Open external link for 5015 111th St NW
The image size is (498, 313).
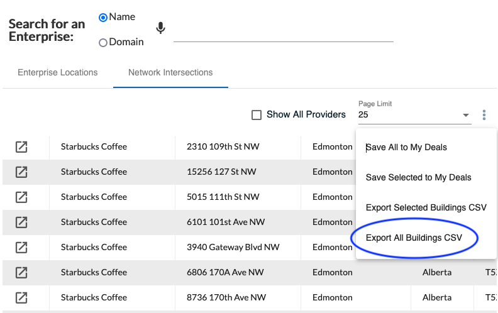click(21, 197)
